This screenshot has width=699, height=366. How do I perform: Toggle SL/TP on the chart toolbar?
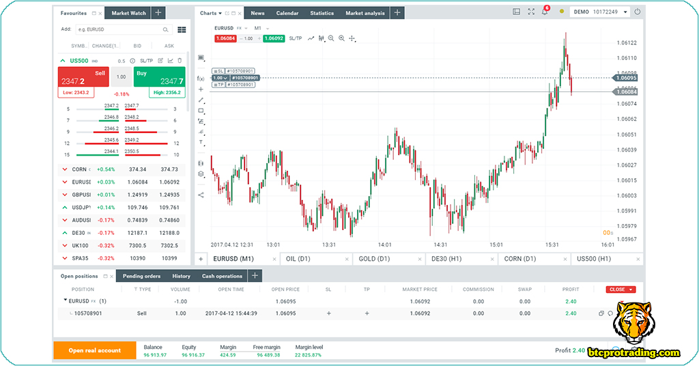(296, 39)
